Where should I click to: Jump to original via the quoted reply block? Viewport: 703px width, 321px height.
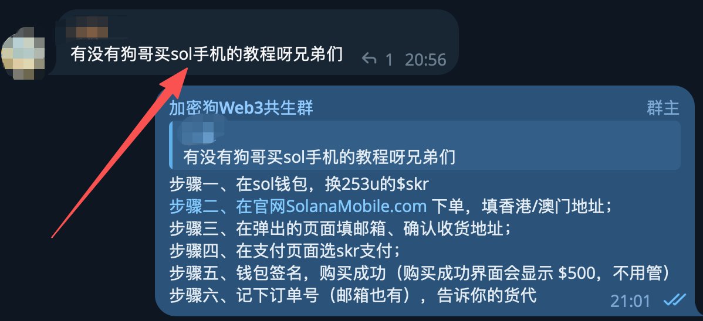(x=425, y=145)
